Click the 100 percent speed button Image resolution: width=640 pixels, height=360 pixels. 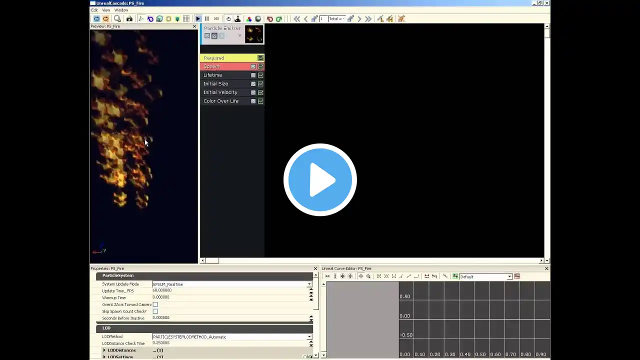tap(216, 19)
